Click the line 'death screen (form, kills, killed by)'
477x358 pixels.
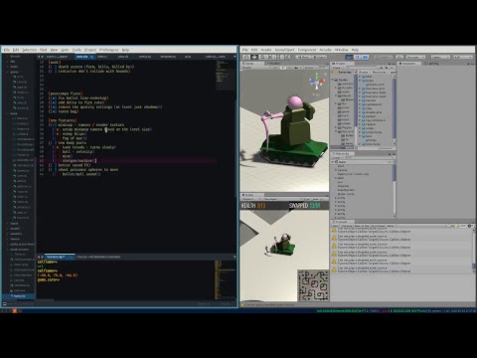coord(96,67)
